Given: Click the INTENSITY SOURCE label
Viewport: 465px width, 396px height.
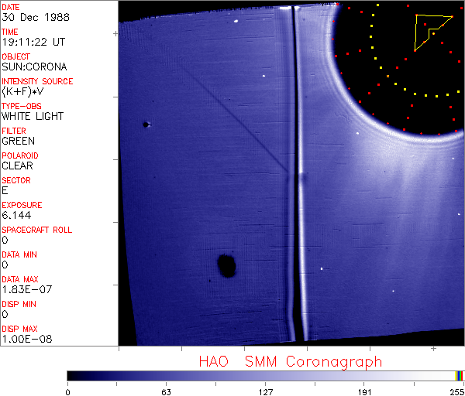Looking at the screenshot, I should [x=37, y=81].
